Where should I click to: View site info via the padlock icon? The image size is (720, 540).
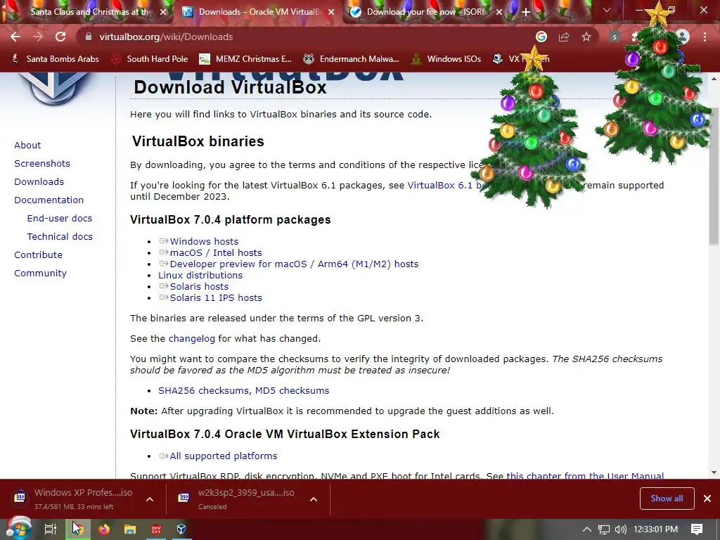88,37
